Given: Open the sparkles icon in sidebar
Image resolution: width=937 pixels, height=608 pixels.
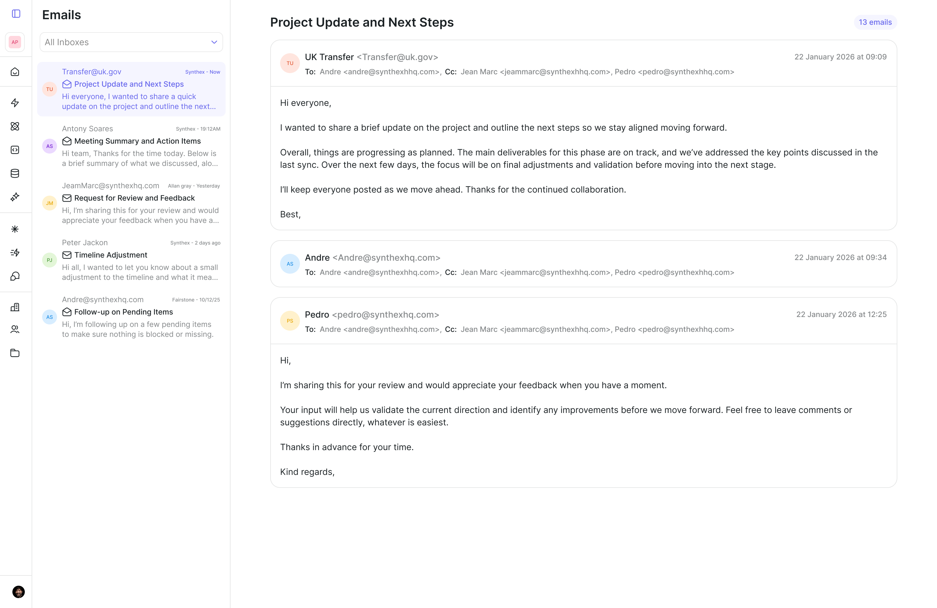Looking at the screenshot, I should pos(15,197).
